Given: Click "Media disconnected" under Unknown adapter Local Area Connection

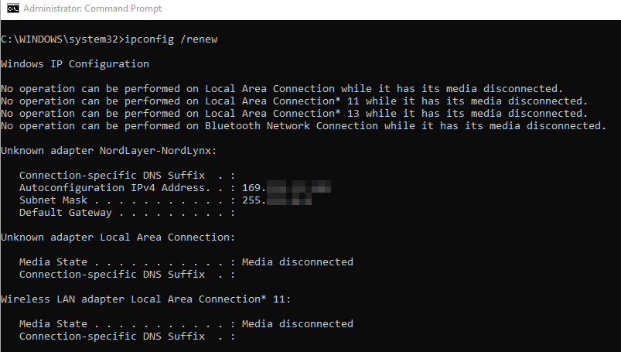Looking at the screenshot, I should tap(297, 261).
